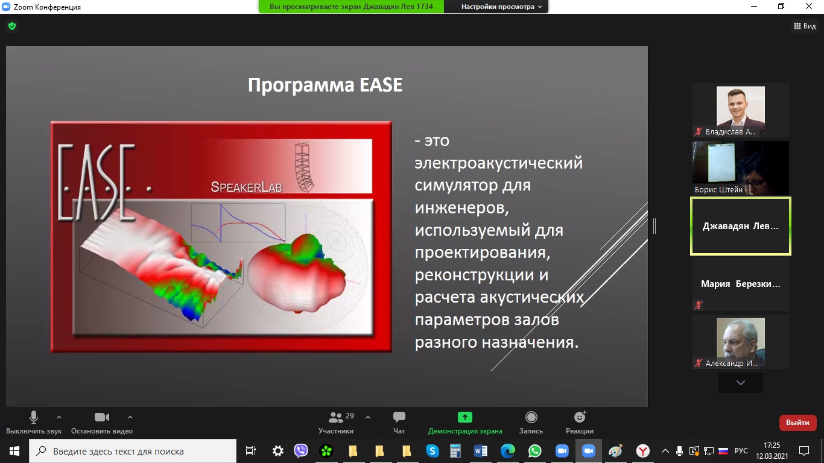This screenshot has width=824, height=463.
Task: Open Paint palette icon in taskbar
Action: [615, 451]
